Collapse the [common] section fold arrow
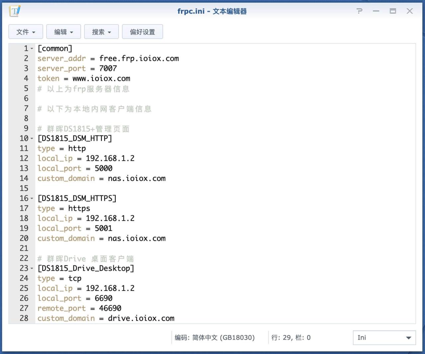Viewport: 425px width, 354px height. [x=32, y=48]
